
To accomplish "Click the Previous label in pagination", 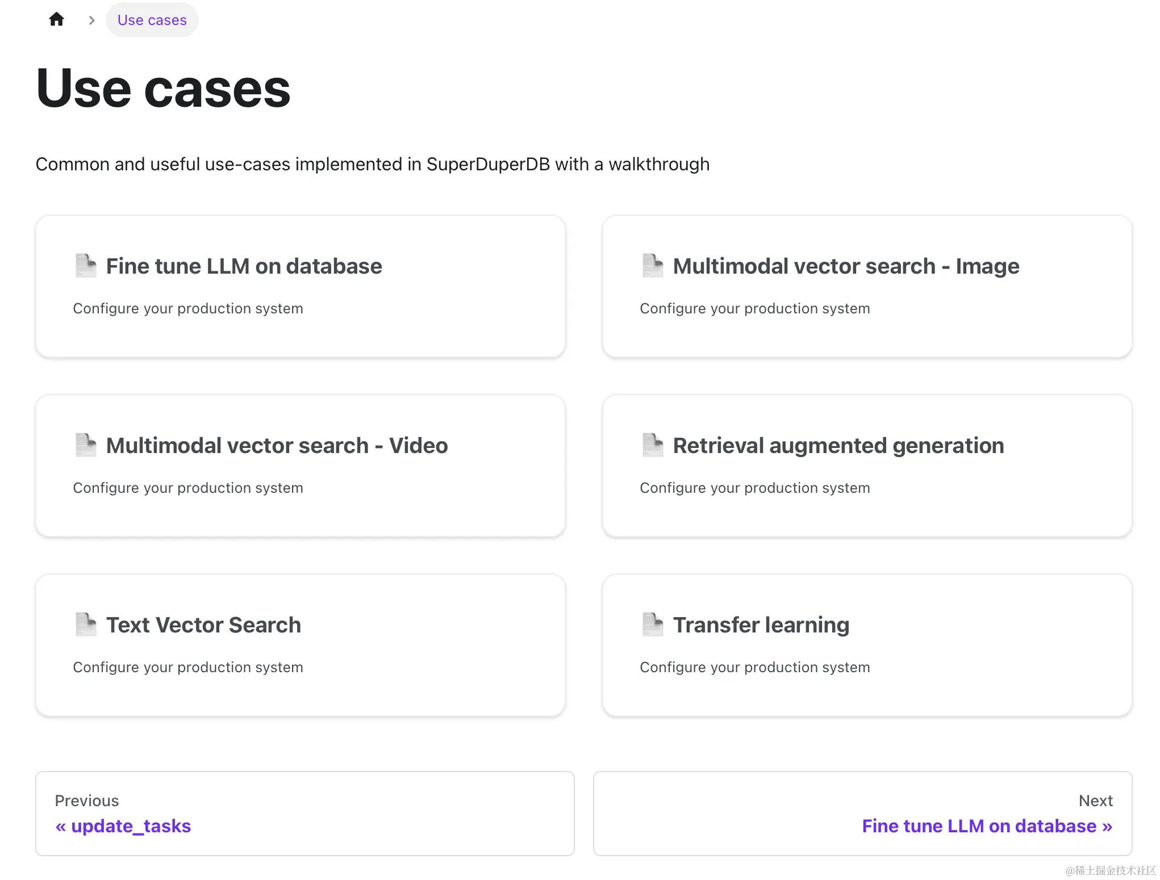I will coord(87,801).
